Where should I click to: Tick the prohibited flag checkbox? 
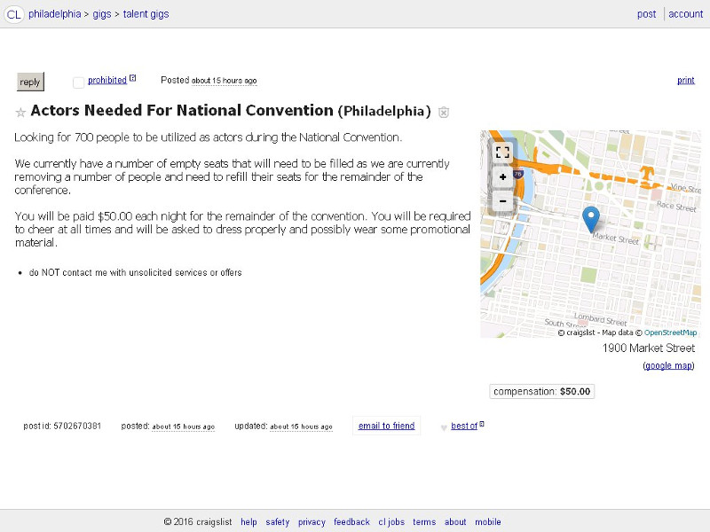[x=78, y=82]
